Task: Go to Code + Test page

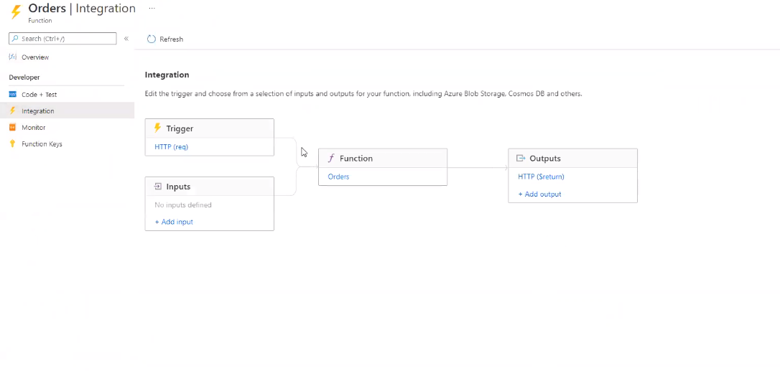Action: click(39, 94)
